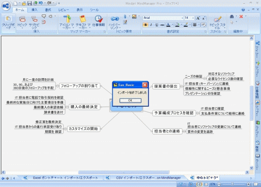Click the フォローアップの割り当て topic

[x=80, y=86]
